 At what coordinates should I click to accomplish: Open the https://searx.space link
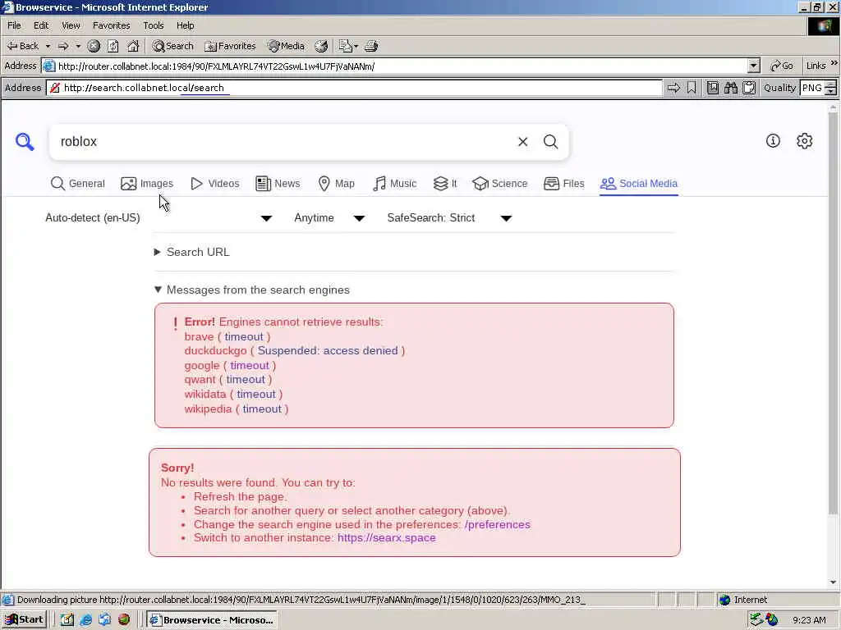point(386,538)
